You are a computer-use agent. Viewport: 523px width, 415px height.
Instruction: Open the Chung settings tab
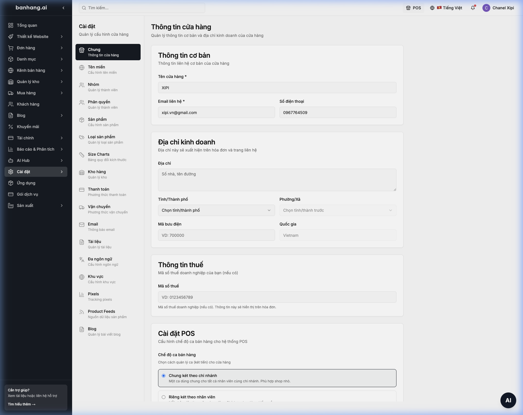pos(108,52)
